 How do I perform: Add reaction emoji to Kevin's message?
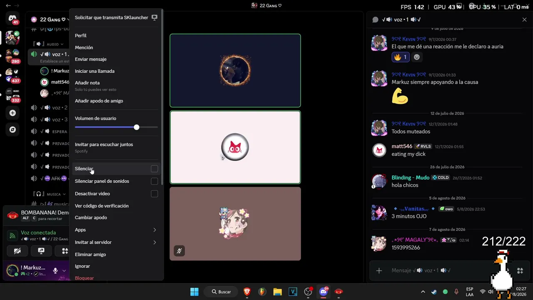416,57
